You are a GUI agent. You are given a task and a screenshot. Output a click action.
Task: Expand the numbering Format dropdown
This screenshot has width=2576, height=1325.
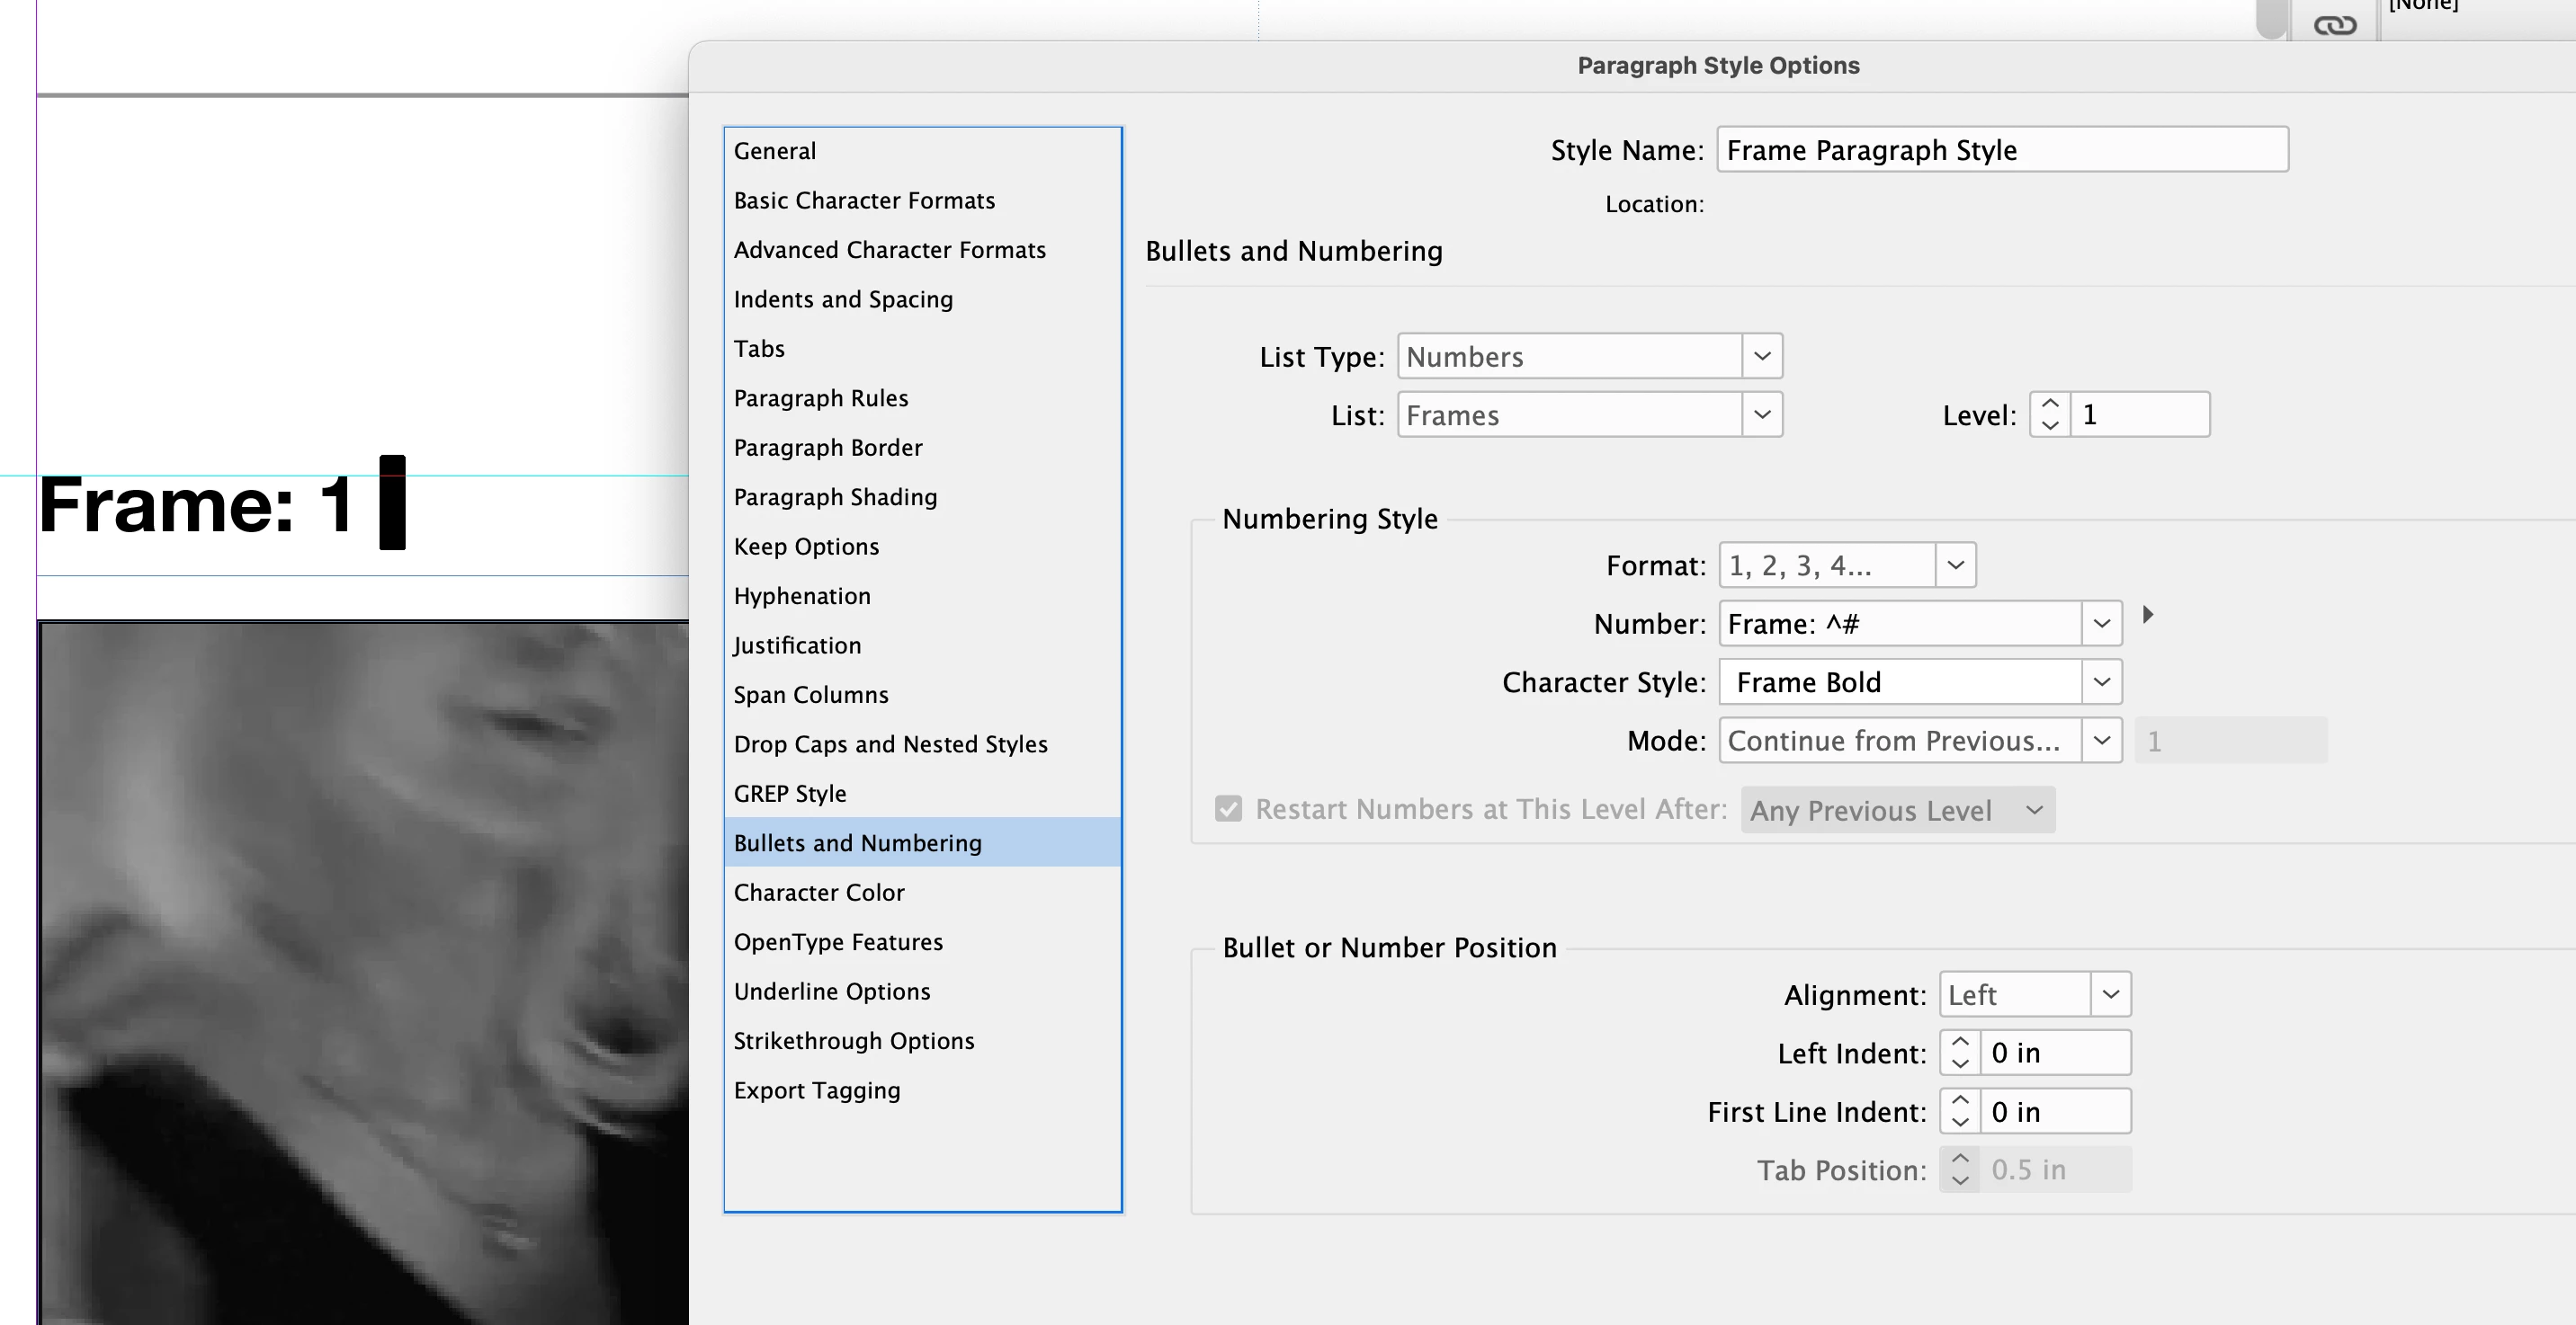1955,565
